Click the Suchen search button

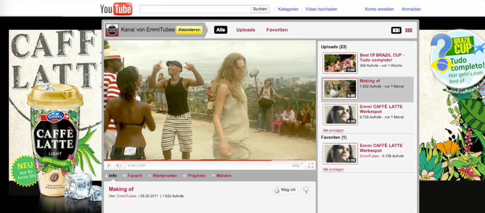(x=260, y=9)
